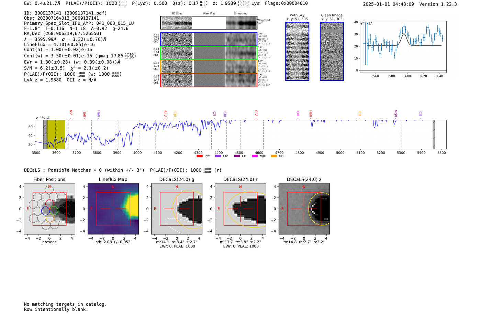
Task: Click the Version 1.22.3 text
Action: click(438, 4)
